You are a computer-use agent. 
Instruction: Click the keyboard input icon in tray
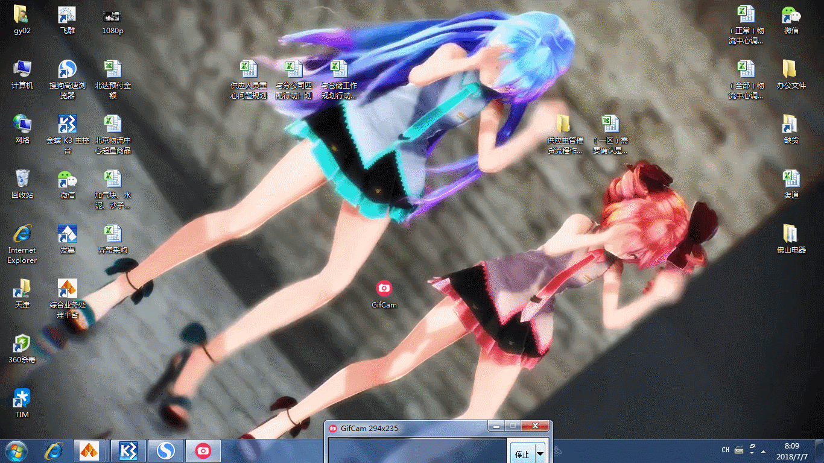tap(739, 450)
